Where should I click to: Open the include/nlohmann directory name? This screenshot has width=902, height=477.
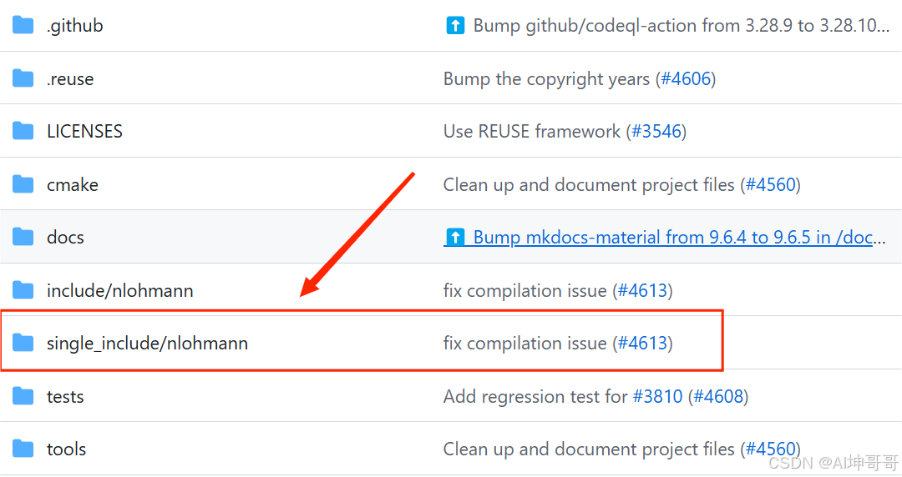tap(119, 291)
